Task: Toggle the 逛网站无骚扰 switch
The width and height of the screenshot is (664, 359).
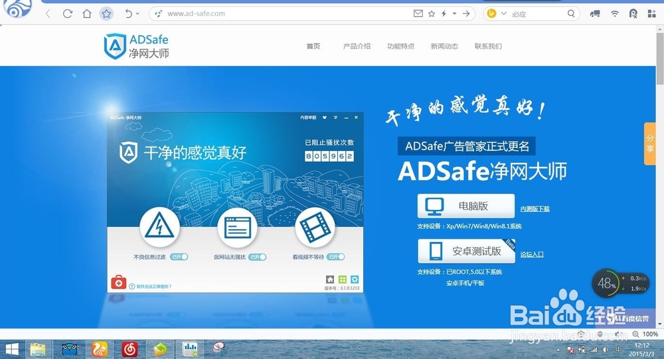Action: click(258, 257)
